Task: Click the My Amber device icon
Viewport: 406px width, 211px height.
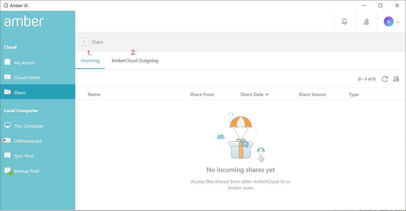Action: pos(7,62)
